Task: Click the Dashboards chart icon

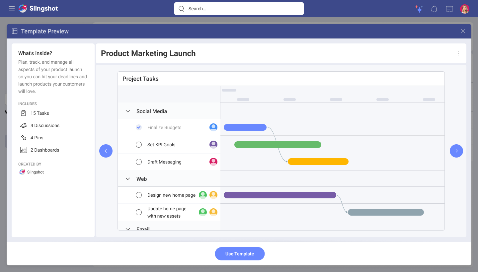Action: point(24,150)
